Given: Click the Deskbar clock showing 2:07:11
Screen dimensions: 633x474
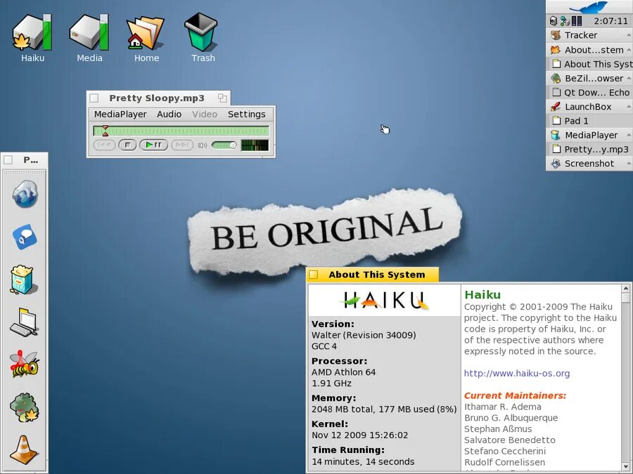Looking at the screenshot, I should pyautogui.click(x=610, y=21).
